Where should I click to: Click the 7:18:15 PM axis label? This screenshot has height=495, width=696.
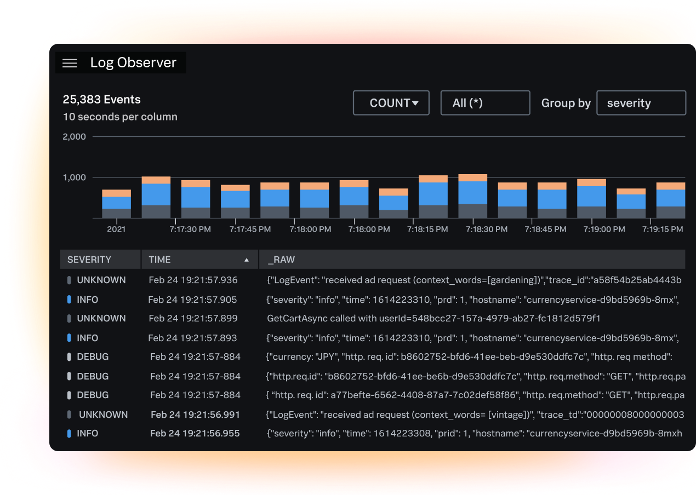pos(427,229)
